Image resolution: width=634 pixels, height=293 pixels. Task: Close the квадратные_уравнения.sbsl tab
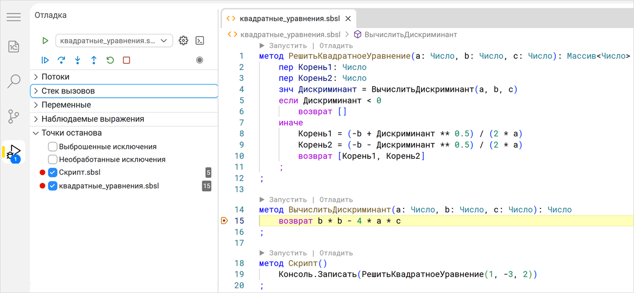[348, 18]
